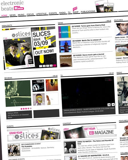128x160 pixels.
Task: Click see all link in Reviews
Action: 55,76
